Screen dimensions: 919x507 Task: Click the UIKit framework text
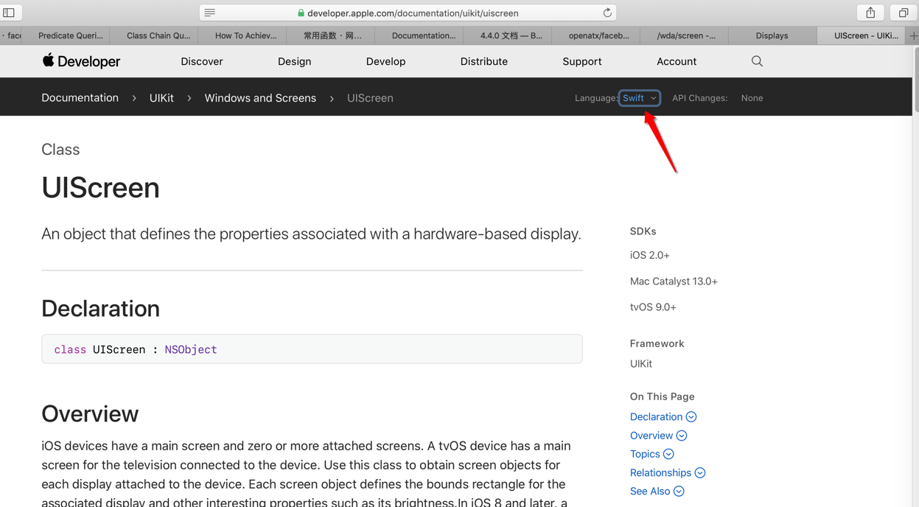pyautogui.click(x=641, y=363)
